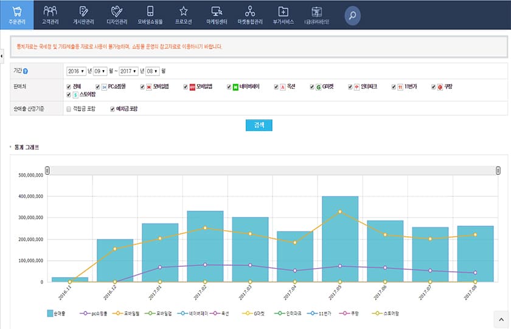
Task: Click the 11번가 logo icon
Action: (x=400, y=87)
